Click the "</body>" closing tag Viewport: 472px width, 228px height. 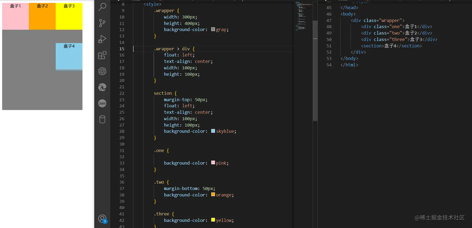pos(349,58)
